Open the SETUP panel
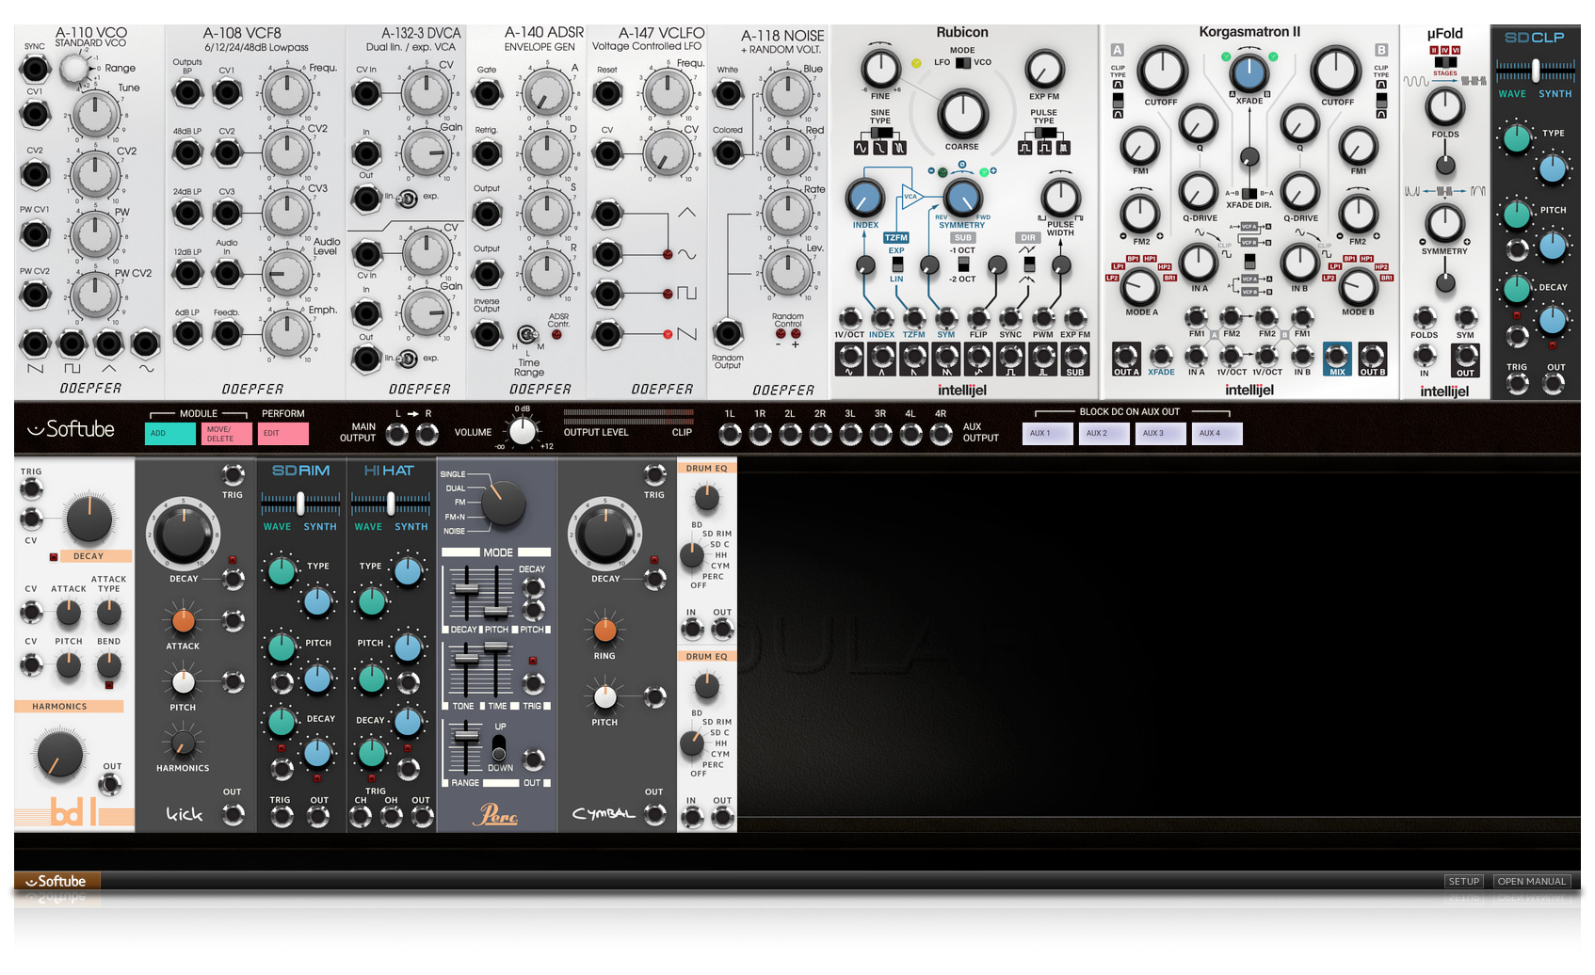This screenshot has height=975, width=1595. point(1464,882)
